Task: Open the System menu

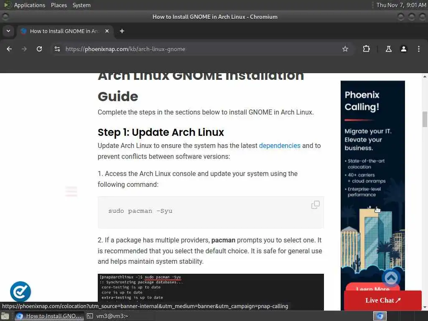Action: (82, 5)
